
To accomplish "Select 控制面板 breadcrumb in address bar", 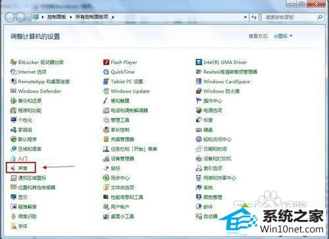I will pos(57,17).
